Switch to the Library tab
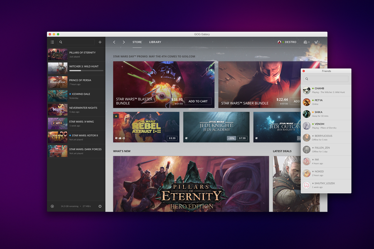This screenshot has height=249, width=374. (x=155, y=42)
